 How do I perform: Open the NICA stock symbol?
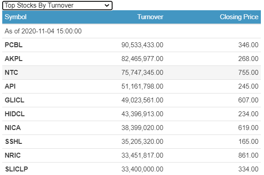pos(13,128)
